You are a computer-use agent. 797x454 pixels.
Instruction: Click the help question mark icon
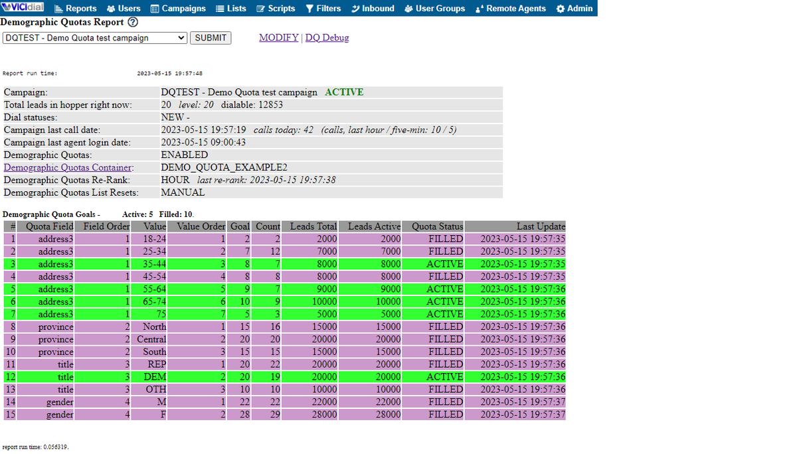point(132,22)
